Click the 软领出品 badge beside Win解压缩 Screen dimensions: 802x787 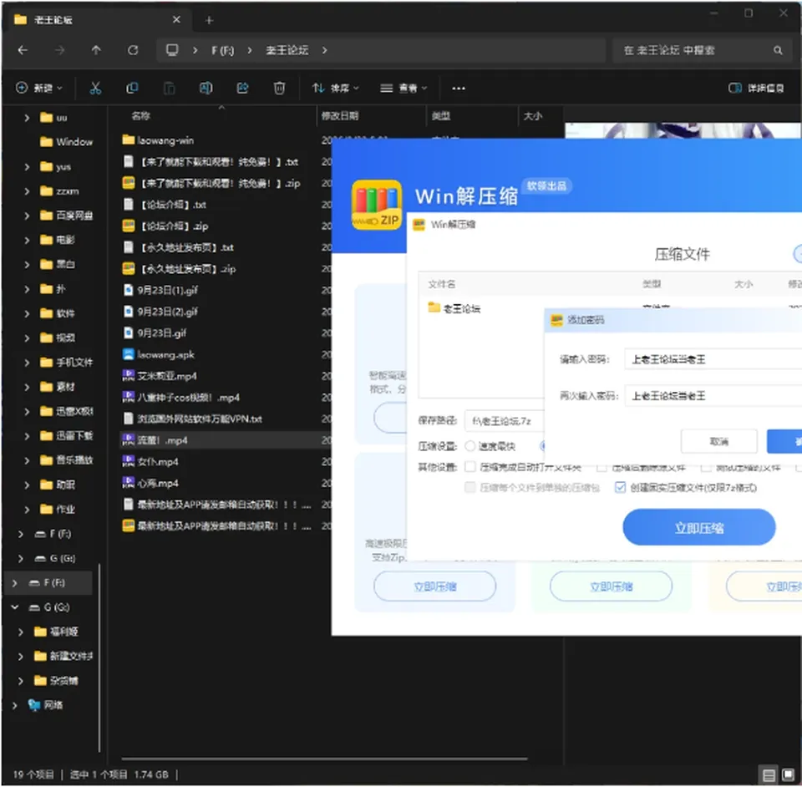(546, 185)
